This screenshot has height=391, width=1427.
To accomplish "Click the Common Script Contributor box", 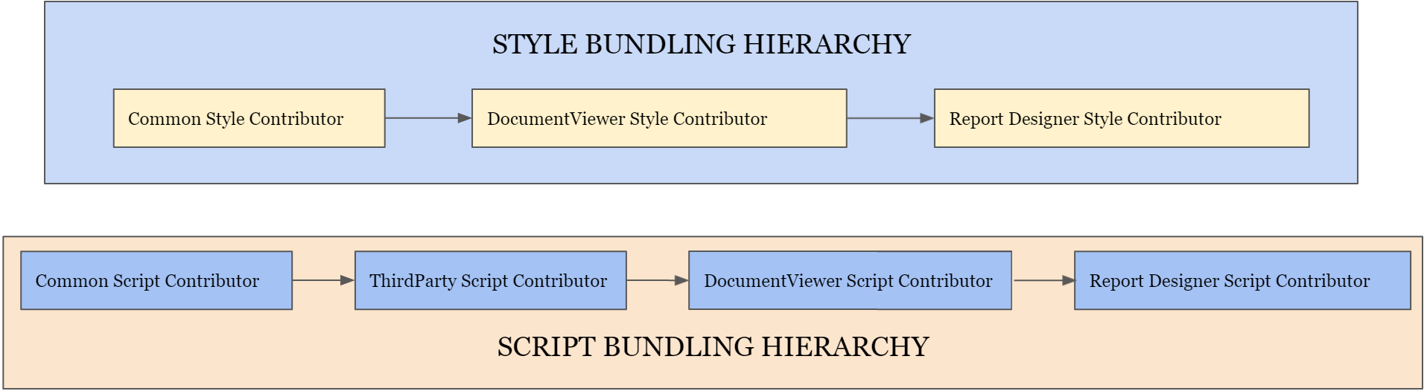I will (156, 281).
